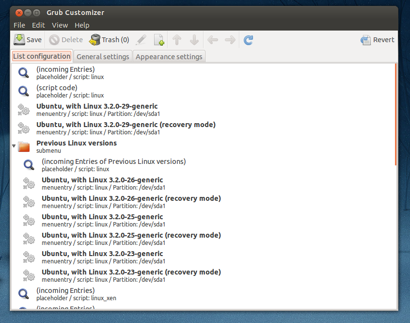Switch to General settings tab
This screenshot has width=410, height=323.
tap(103, 57)
